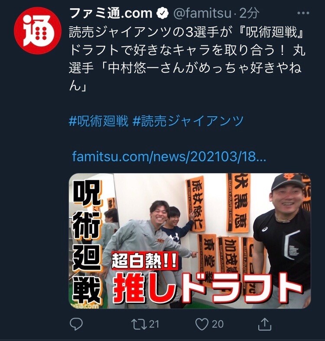Open the Famitsu profile avatar
The image size is (325, 341).
[x=37, y=30]
